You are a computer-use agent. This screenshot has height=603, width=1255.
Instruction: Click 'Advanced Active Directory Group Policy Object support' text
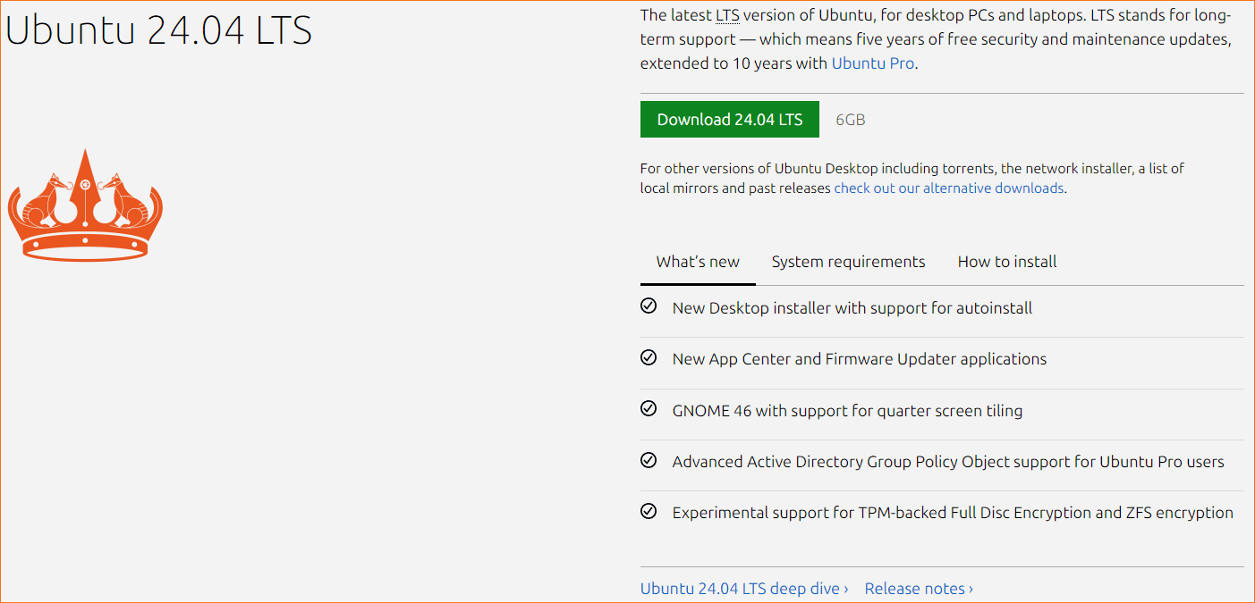coord(948,462)
